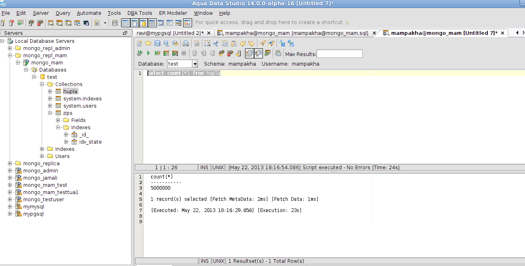Image resolution: width=525 pixels, height=266 pixels.
Task: Click the Execute green play icon
Action: [x=148, y=53]
